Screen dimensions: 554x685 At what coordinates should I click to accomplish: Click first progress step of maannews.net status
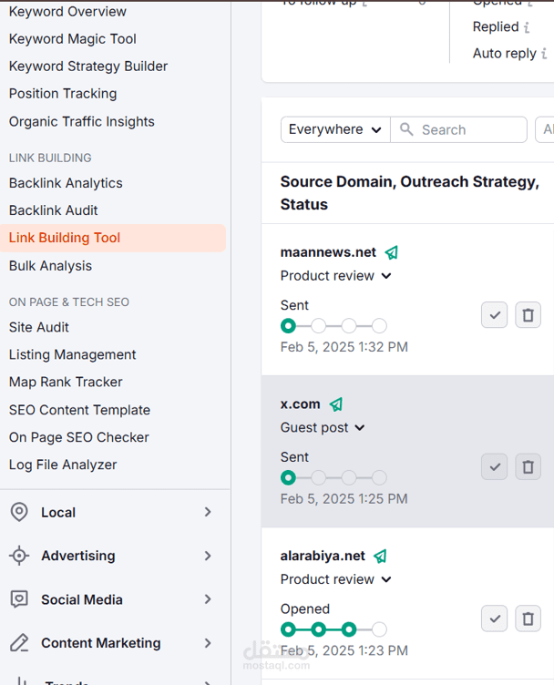[288, 326]
